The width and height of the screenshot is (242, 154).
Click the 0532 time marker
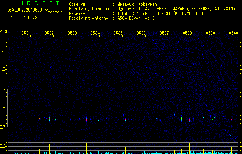(x=49, y=33)
